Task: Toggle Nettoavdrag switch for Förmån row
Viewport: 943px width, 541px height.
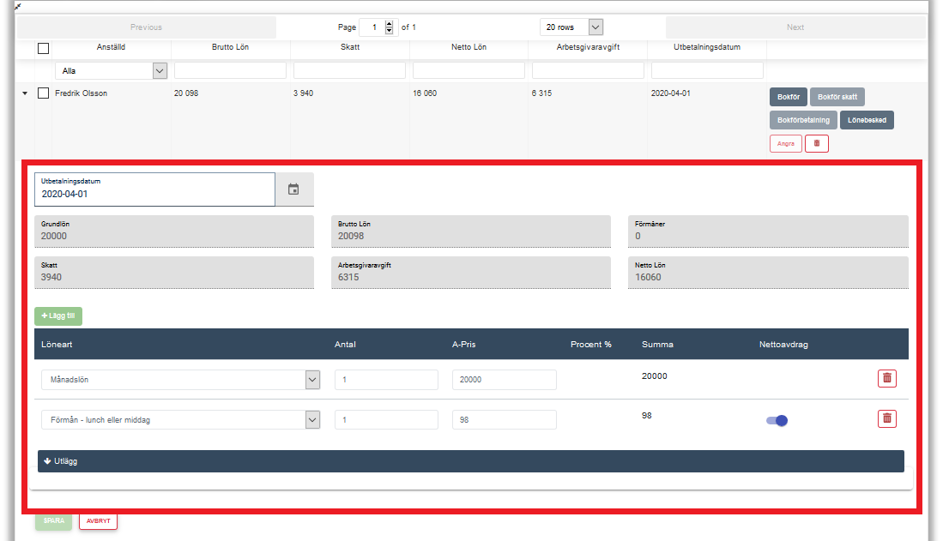Action: click(x=777, y=420)
